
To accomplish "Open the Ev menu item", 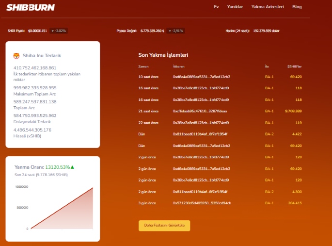I will pos(216,7).
